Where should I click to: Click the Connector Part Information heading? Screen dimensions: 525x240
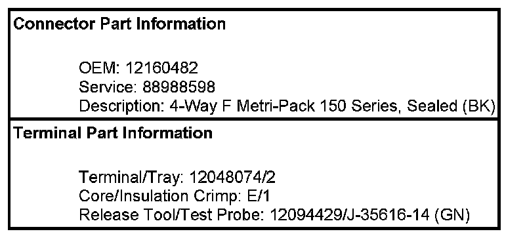point(119,24)
